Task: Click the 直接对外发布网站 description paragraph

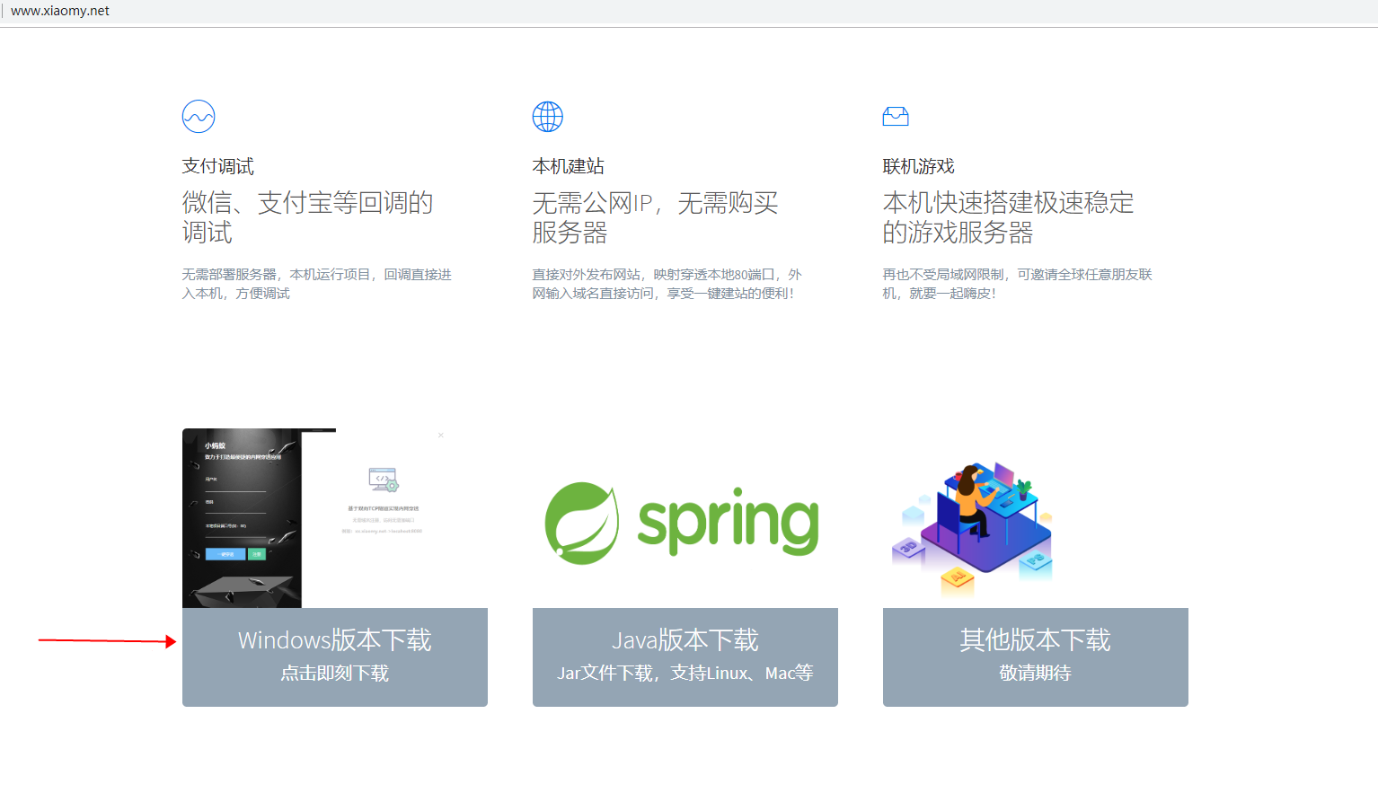Action: pos(667,284)
